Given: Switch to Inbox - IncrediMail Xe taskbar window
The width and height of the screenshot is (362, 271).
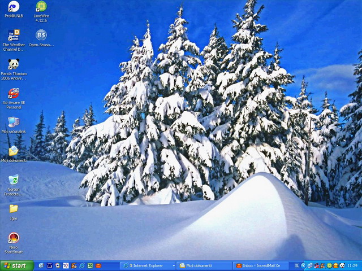Looking at the screenshot, I should (x=261, y=265).
